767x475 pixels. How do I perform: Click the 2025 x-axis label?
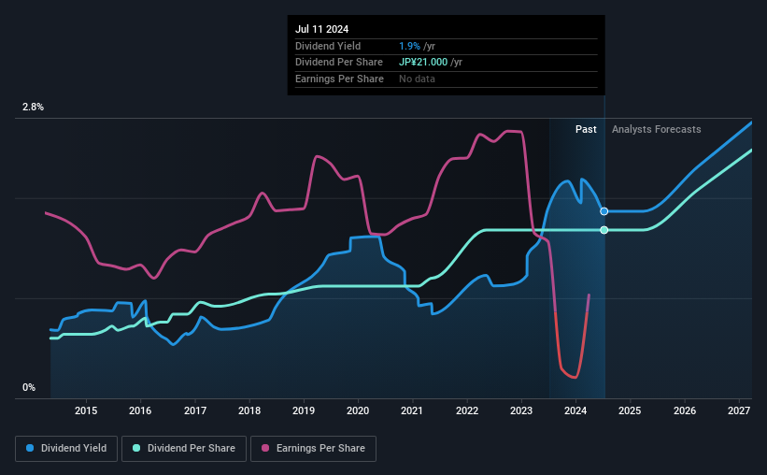(x=630, y=410)
